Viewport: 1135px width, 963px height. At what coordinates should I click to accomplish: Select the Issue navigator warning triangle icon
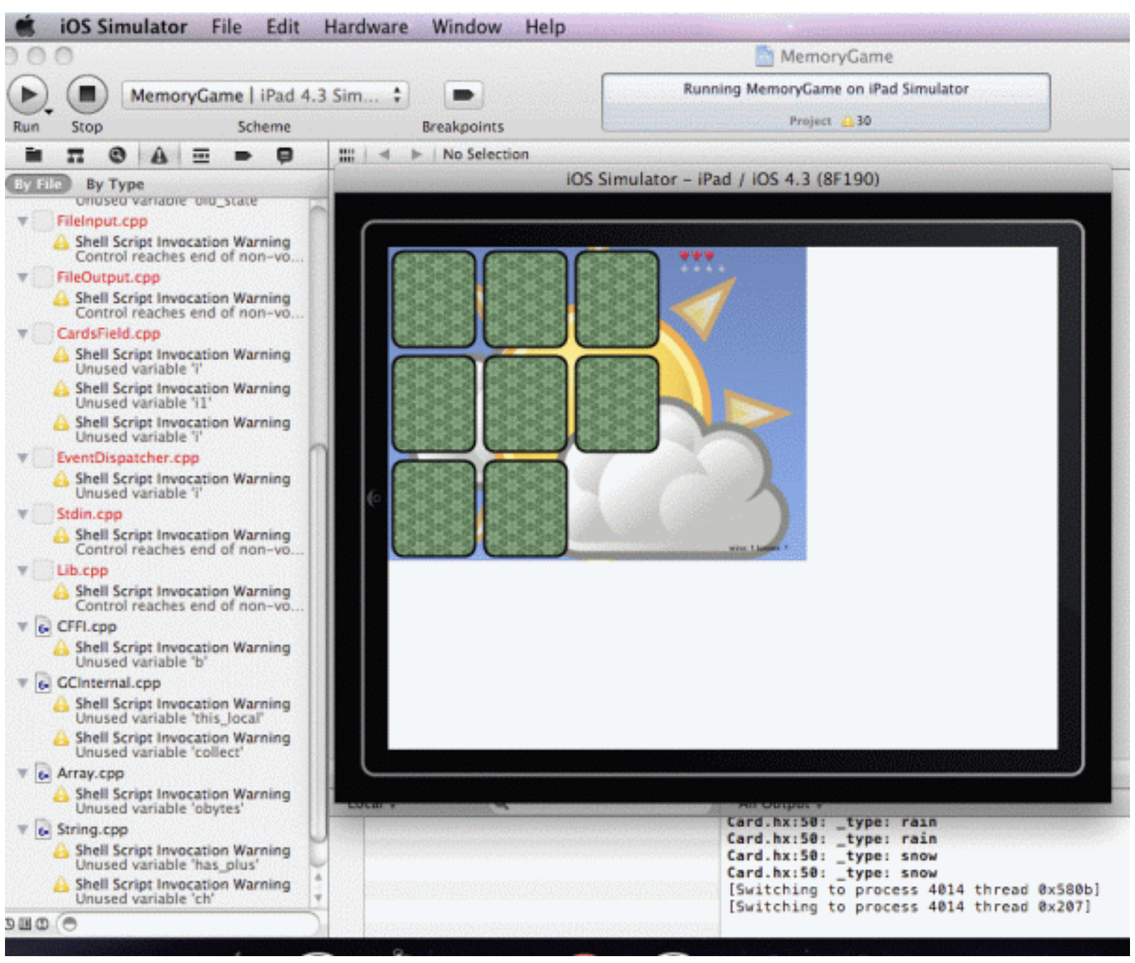pos(159,156)
